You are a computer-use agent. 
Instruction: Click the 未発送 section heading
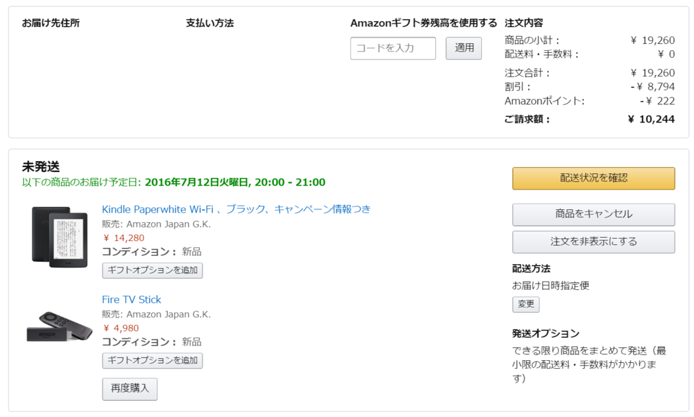[41, 167]
